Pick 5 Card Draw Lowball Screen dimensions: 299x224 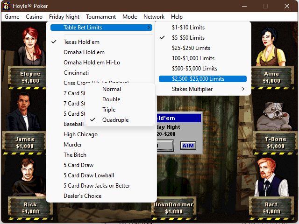(x=101, y=175)
